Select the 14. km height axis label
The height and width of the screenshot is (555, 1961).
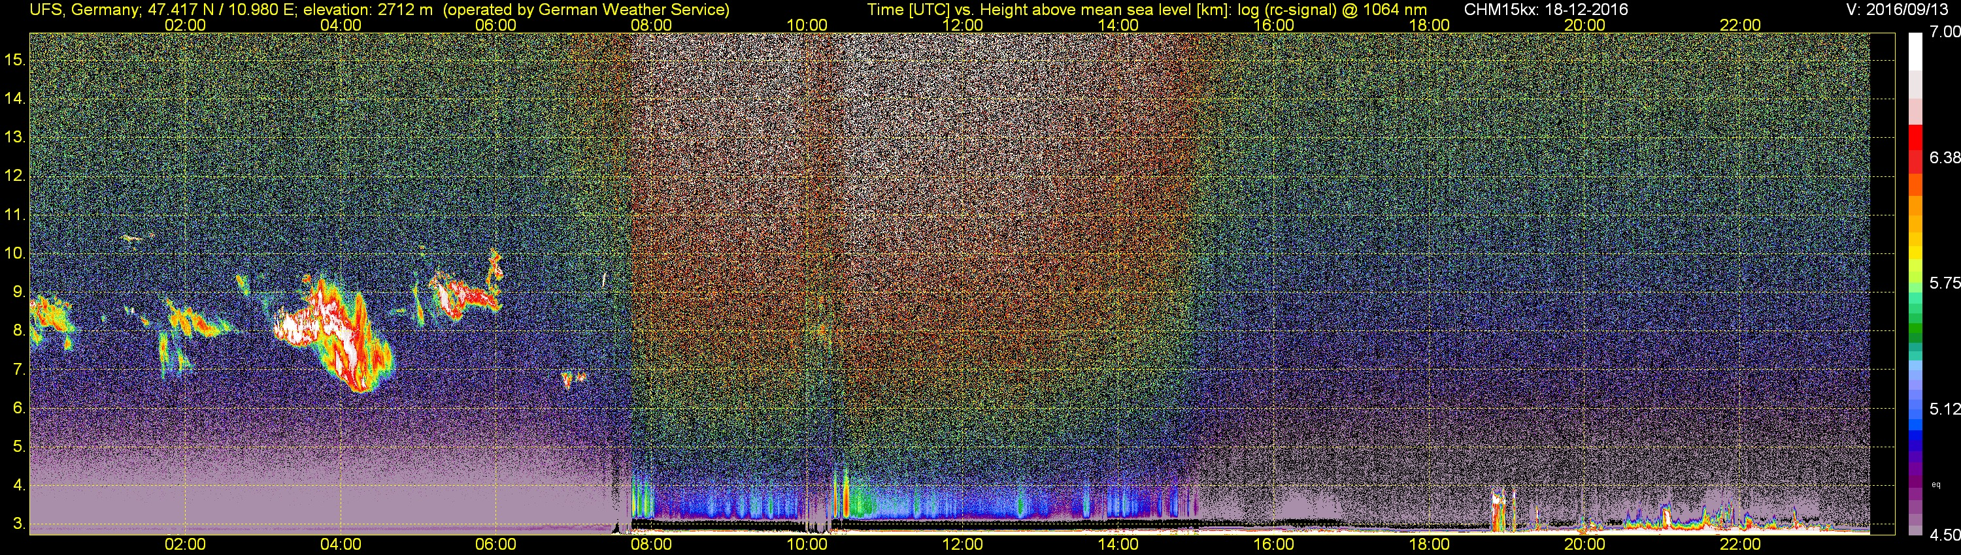pyautogui.click(x=15, y=98)
